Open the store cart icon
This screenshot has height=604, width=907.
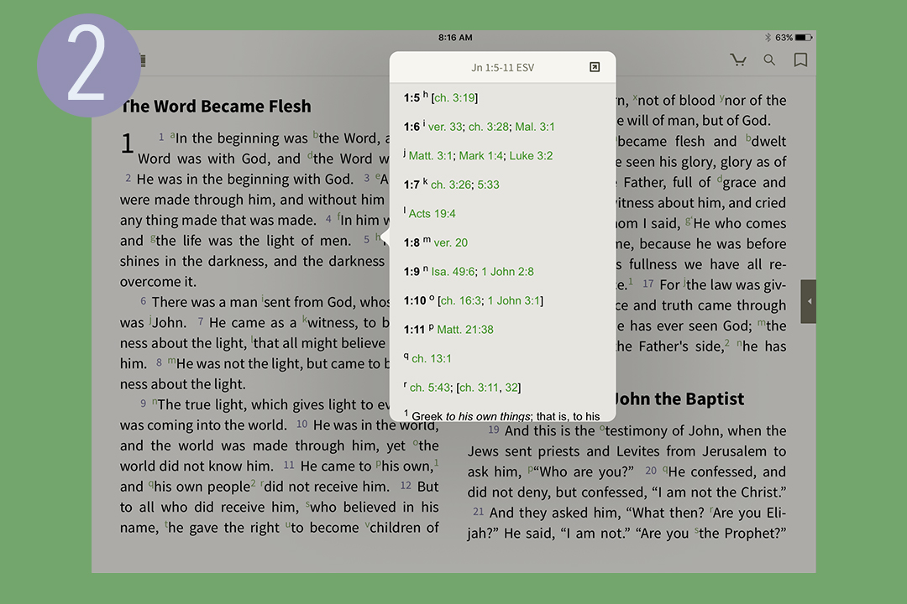[738, 60]
